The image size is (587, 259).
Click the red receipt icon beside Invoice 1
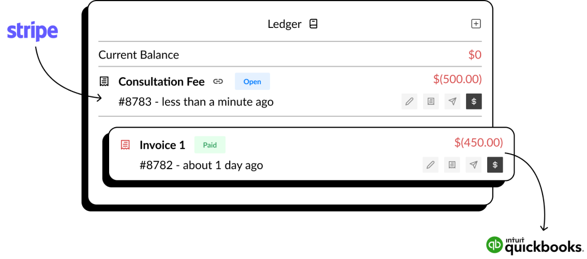(125, 145)
